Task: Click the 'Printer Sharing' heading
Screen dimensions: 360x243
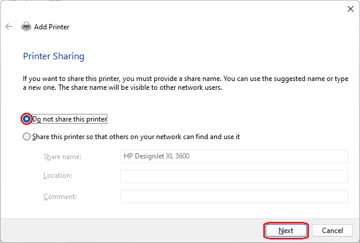Action: pos(54,56)
